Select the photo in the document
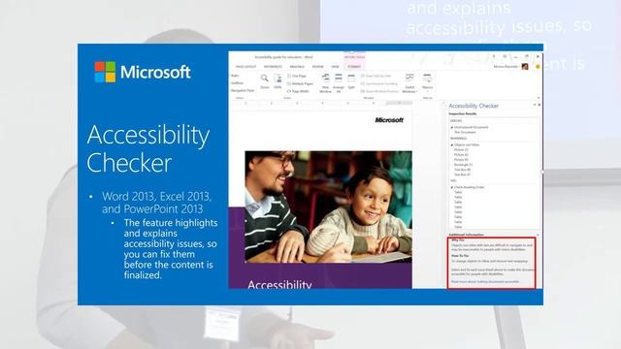The width and height of the screenshot is (621, 349). pyautogui.click(x=328, y=206)
